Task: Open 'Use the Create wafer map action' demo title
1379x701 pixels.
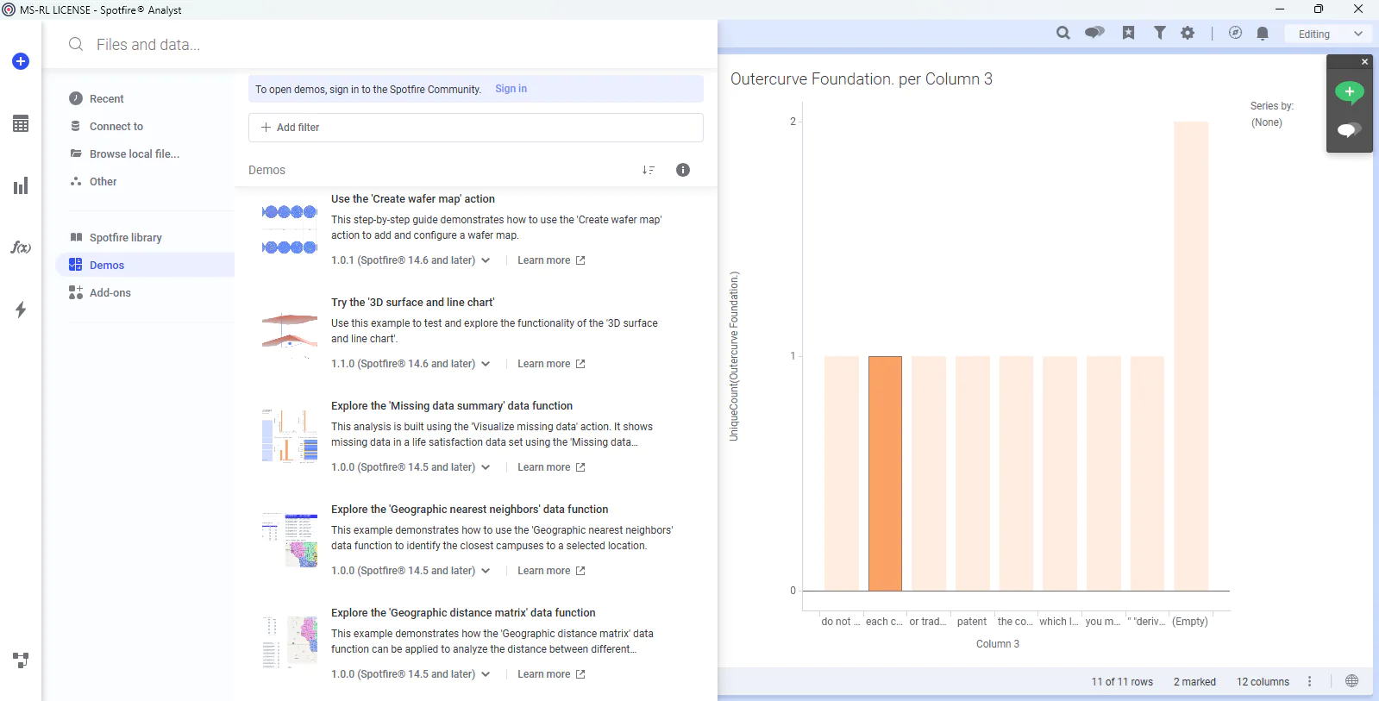Action: [x=413, y=199]
